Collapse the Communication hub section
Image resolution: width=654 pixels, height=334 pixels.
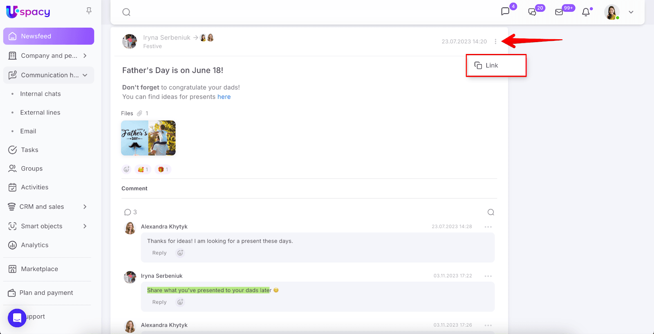click(x=85, y=75)
